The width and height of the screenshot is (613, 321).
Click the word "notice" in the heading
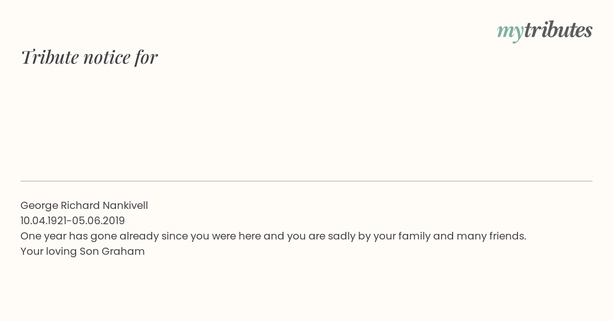[107, 57]
